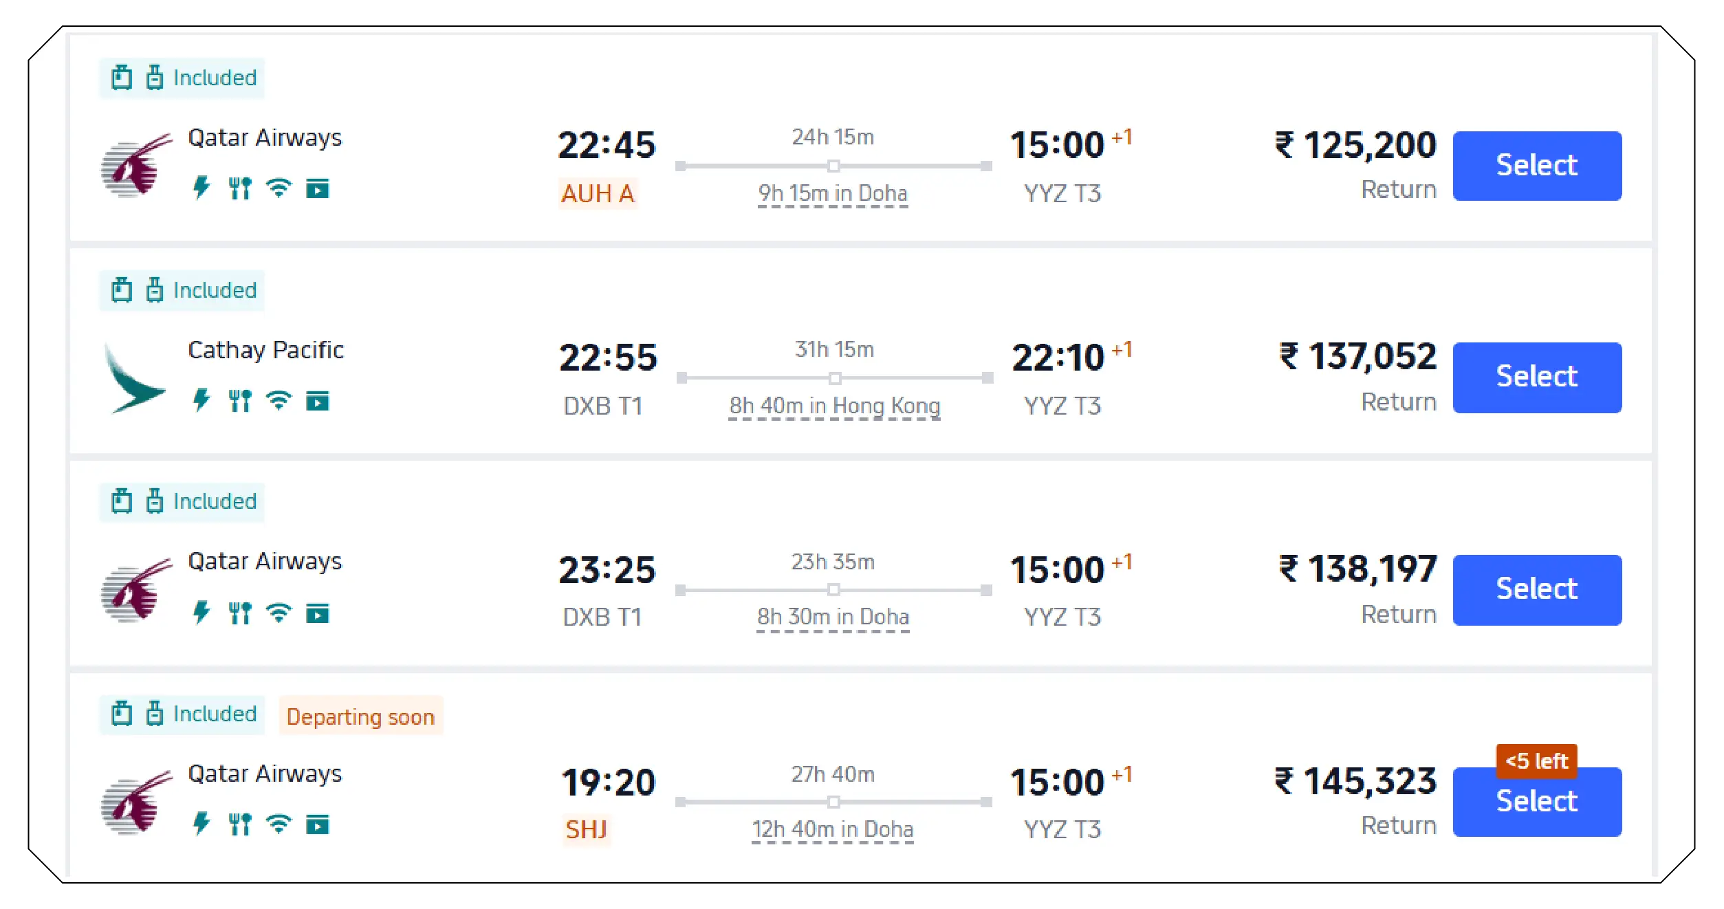Select the Cathay Pacific ₹137,052 flight
This screenshot has width=1724, height=909.
click(x=1536, y=377)
